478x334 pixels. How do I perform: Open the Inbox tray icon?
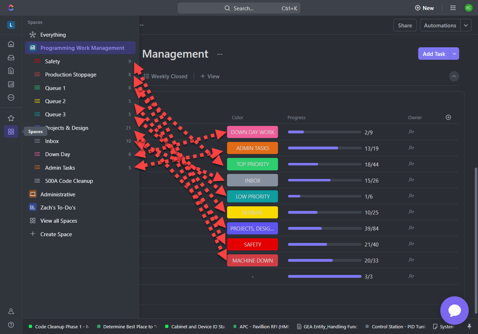pos(11,58)
